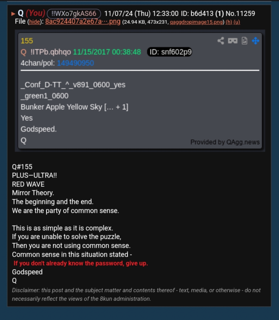Open the post menu arrow beside Q
The image size is (279, 320).
click(13, 14)
